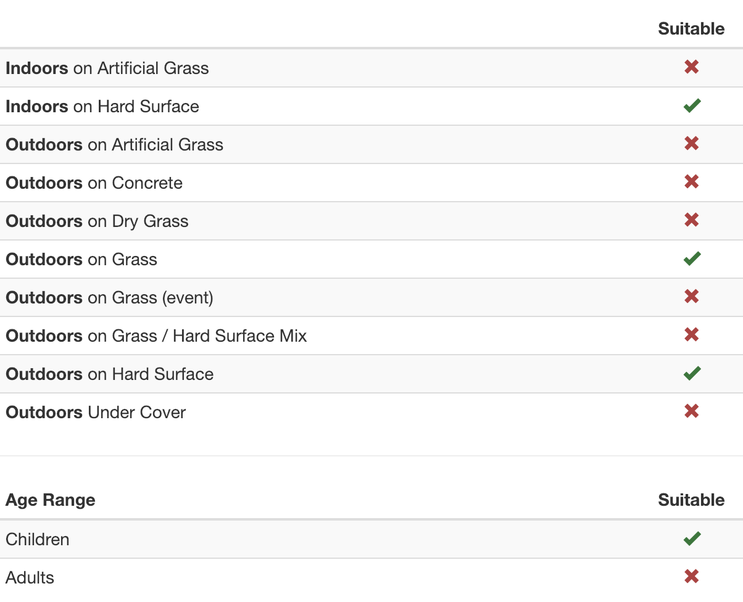The width and height of the screenshot is (743, 602).
Task: Click the top Suitable column header
Action: click(691, 28)
